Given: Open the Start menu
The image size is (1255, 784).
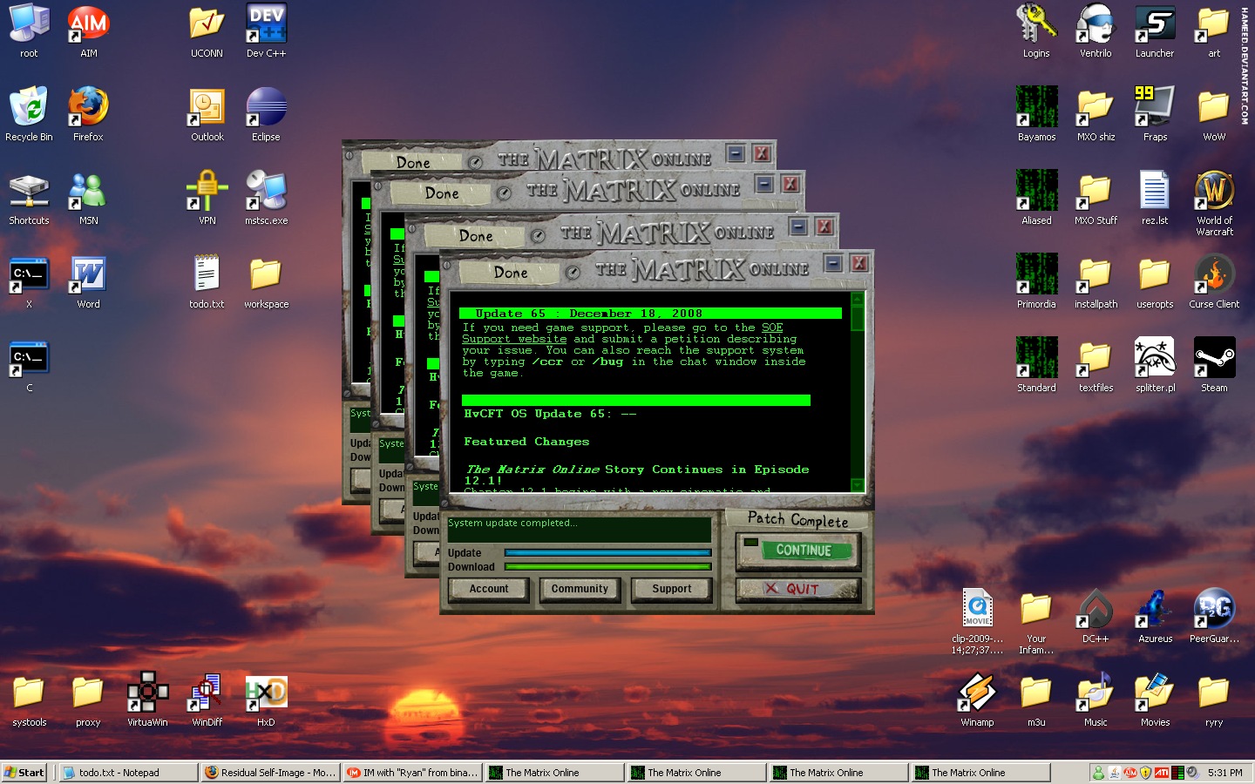Looking at the screenshot, I should [x=24, y=773].
